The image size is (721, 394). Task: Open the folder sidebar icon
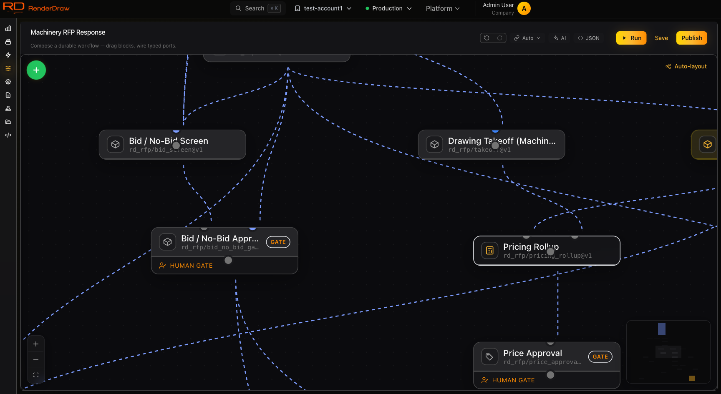[x=8, y=122]
